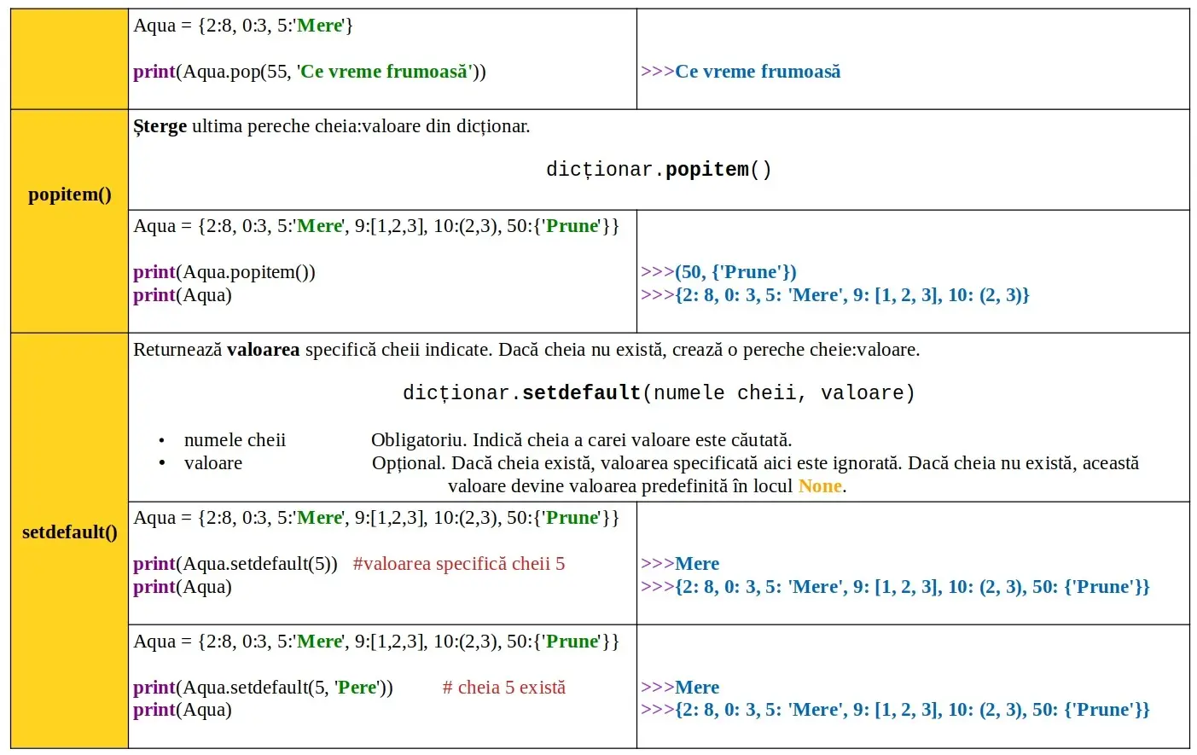Click the print(Aqua.pop(55, ...)) code line

pyautogui.click(x=309, y=72)
